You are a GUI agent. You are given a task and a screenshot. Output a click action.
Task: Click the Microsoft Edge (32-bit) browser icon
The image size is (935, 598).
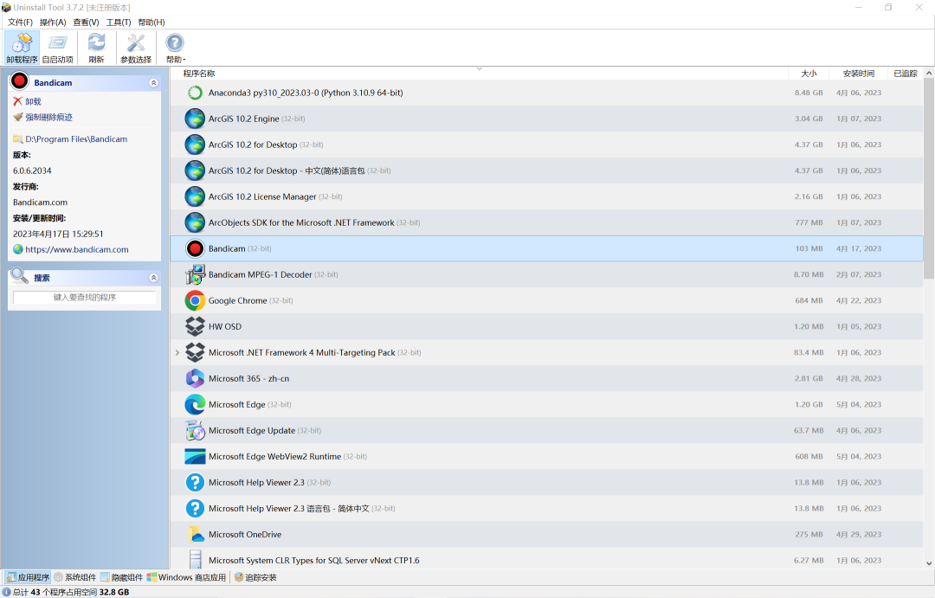195,405
